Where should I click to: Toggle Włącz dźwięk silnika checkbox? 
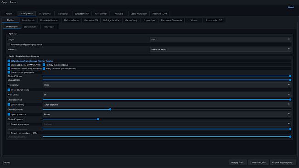click(x=9, y=90)
